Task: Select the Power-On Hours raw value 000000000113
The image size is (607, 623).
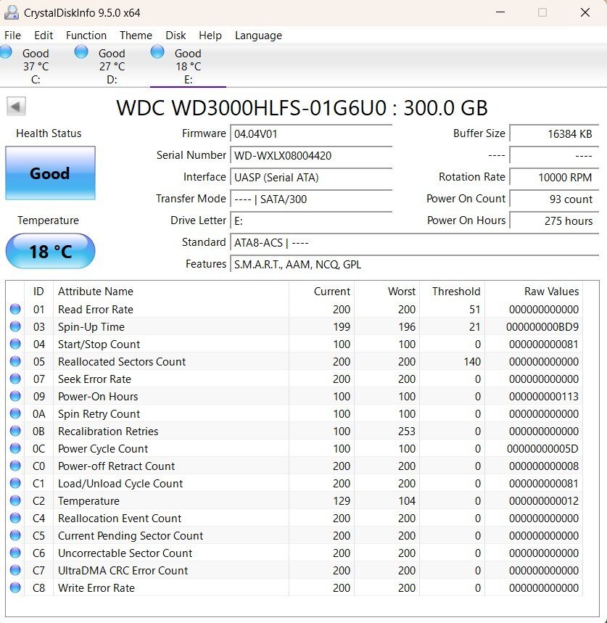Action: click(x=544, y=397)
